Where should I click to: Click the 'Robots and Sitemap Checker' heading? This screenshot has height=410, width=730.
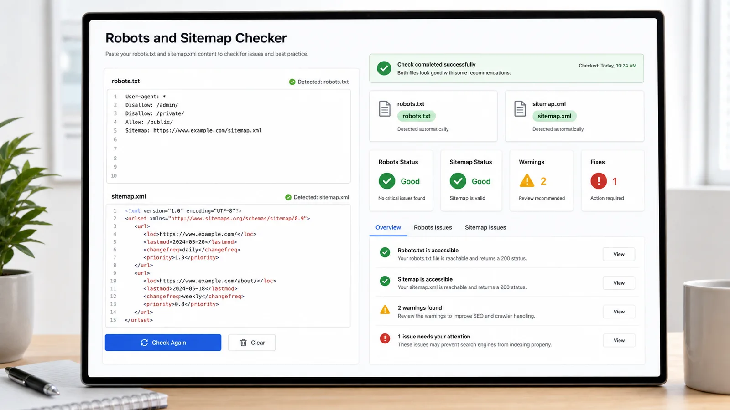(196, 38)
